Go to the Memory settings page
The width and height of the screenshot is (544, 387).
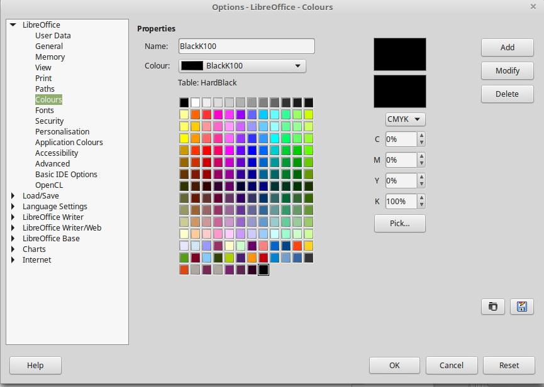tap(50, 57)
